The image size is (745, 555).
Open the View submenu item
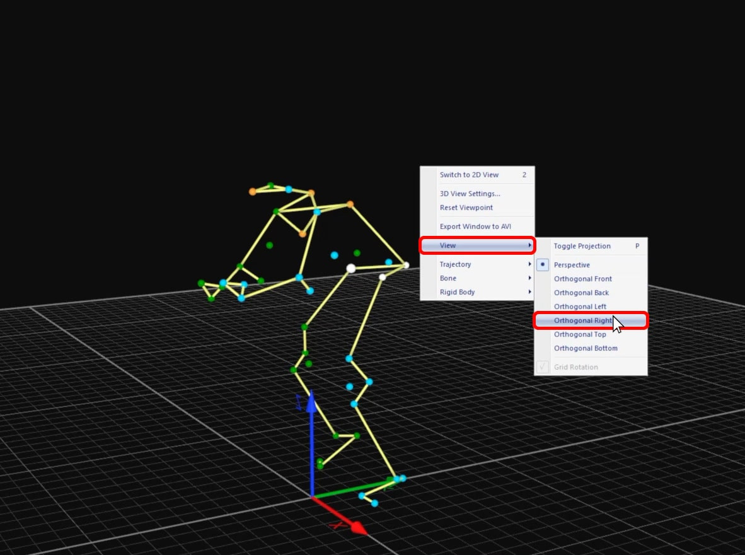(477, 245)
